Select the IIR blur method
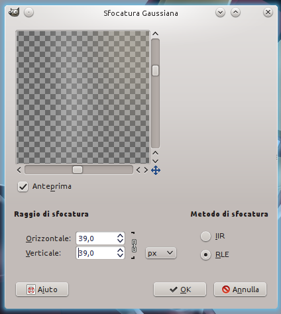Viewport: 281px width, 314px height. click(205, 236)
